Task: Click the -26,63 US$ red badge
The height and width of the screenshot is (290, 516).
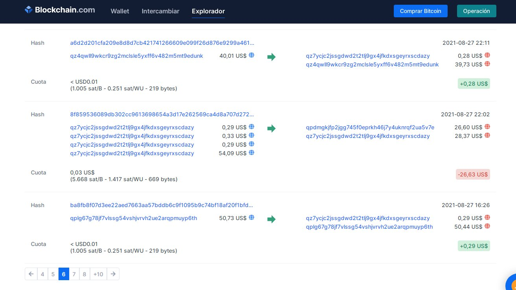Action: click(x=473, y=174)
